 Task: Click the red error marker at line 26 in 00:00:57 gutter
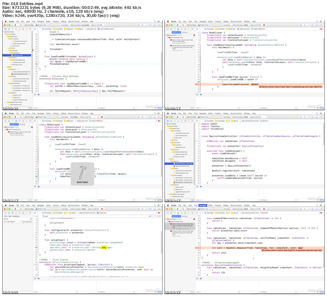click(x=196, y=84)
